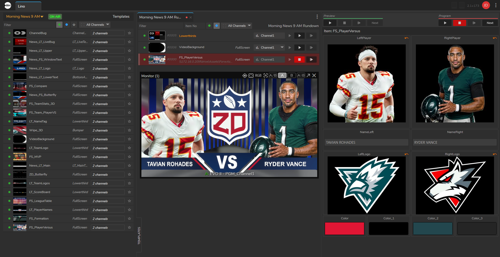This screenshot has height=257, width=500.
Task: Open the Templates tab
Action: (x=121, y=16)
